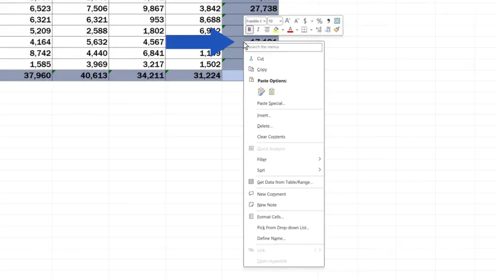Choose Format Cells from context menu

(270, 217)
